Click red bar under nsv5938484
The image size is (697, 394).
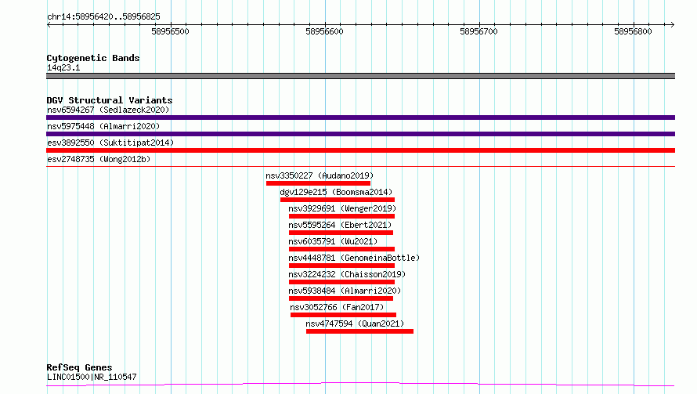[x=341, y=298]
